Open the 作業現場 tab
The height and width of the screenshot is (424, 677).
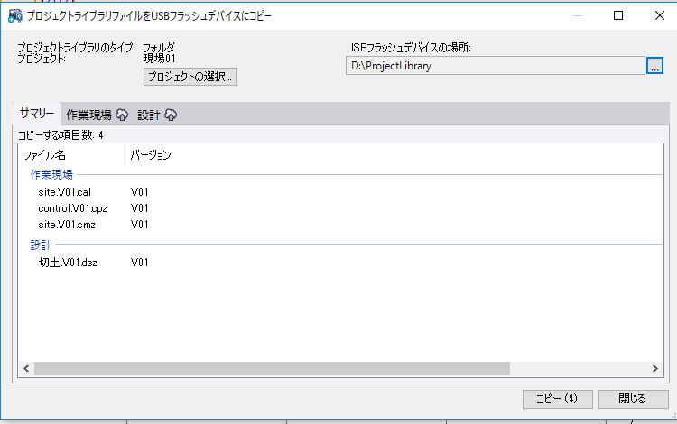(x=88, y=115)
